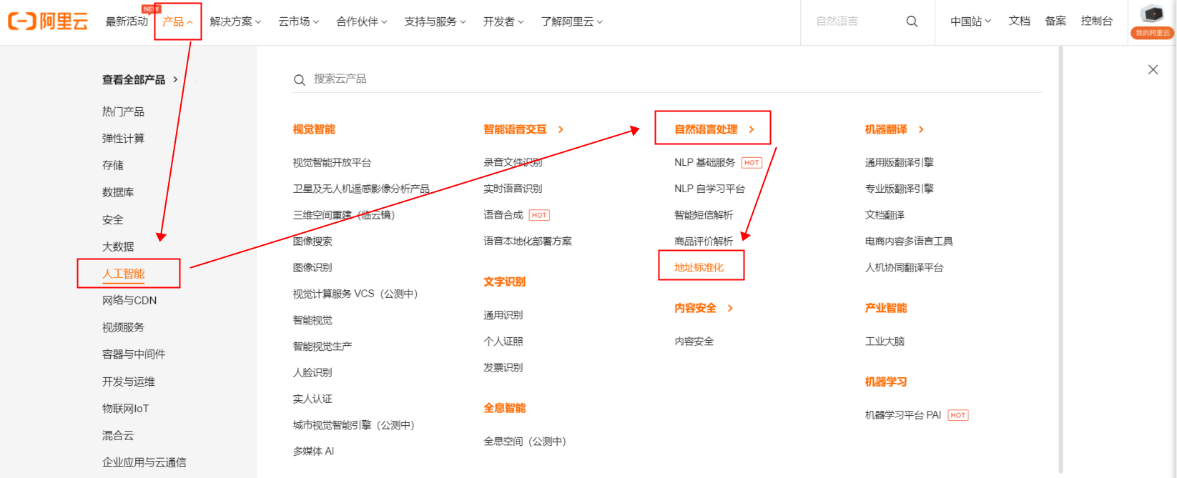Viewport: 1177px width, 478px height.
Task: Click the search magnifier icon in header
Action: pyautogui.click(x=912, y=21)
